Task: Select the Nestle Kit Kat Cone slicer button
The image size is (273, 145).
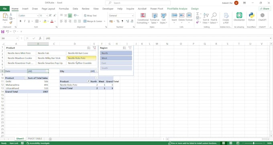Action: [x=81, y=53]
